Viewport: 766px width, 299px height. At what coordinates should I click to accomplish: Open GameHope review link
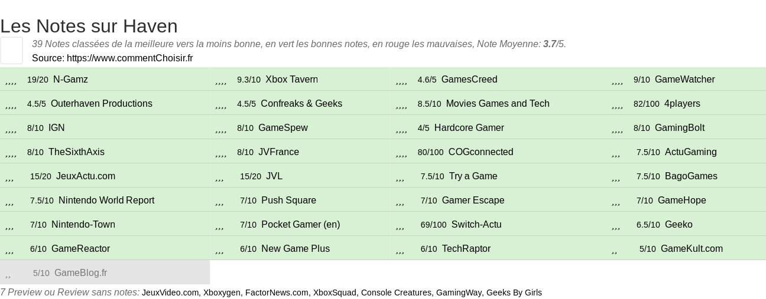tap(682, 201)
